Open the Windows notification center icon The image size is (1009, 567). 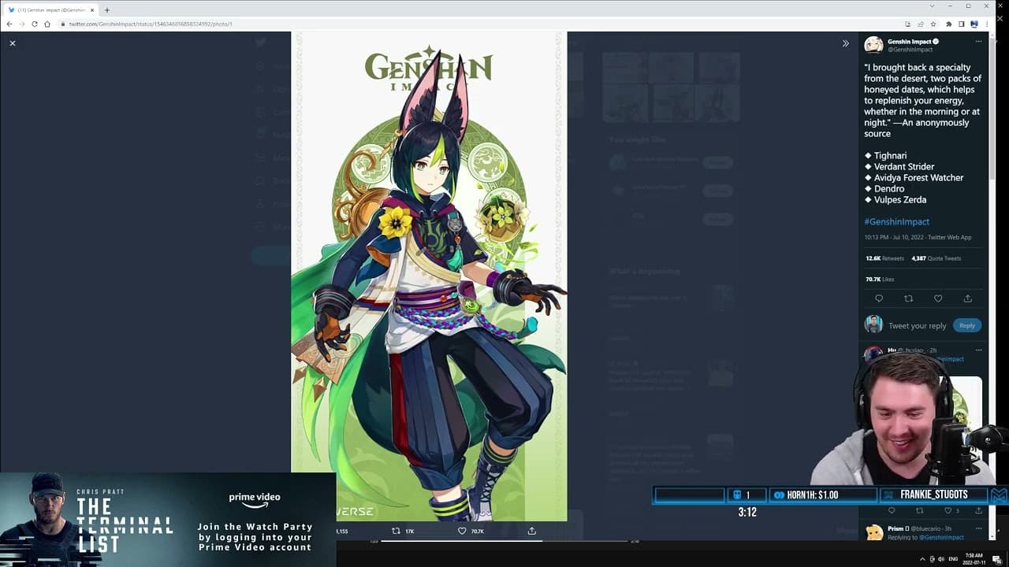[999, 559]
